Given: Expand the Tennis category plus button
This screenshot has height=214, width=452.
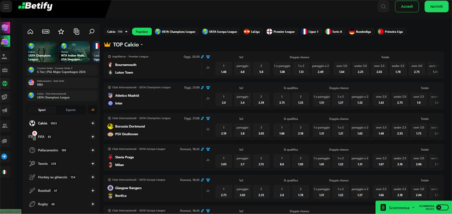Looking at the screenshot, I should point(93,164).
